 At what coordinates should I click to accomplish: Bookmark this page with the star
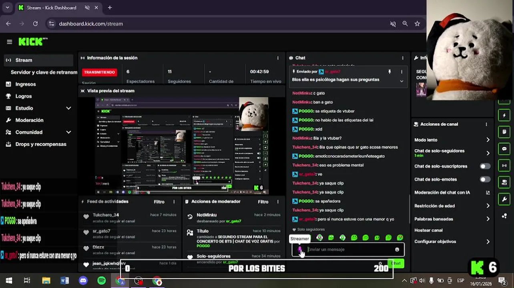click(x=417, y=24)
